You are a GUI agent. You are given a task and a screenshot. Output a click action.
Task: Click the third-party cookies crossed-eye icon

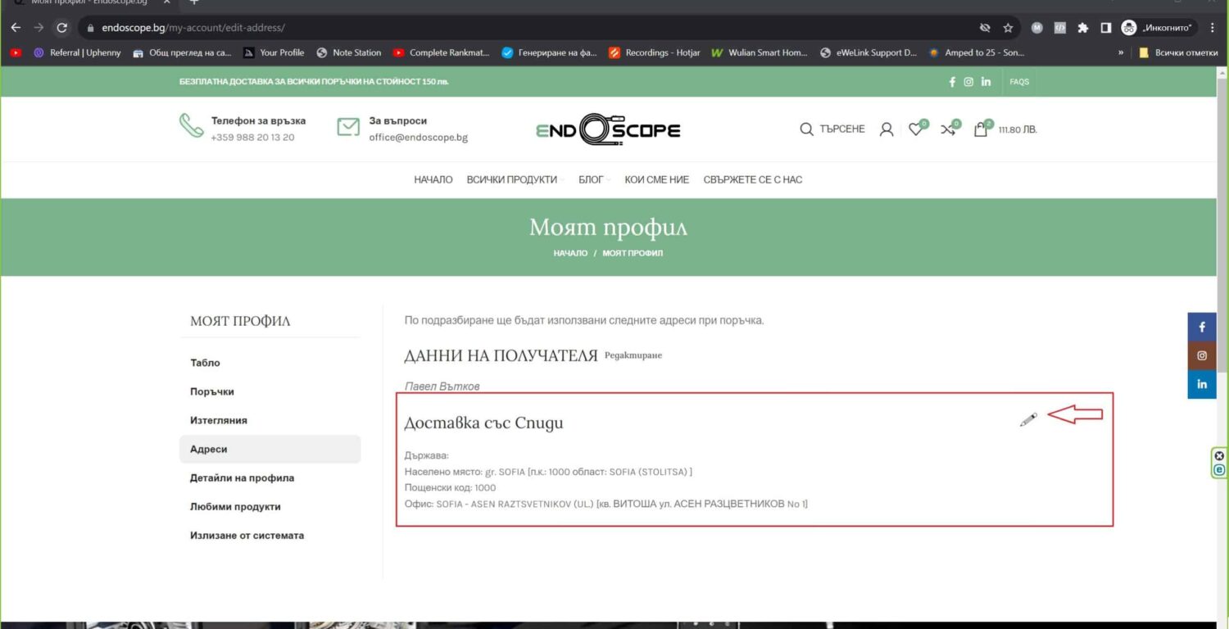coord(985,28)
